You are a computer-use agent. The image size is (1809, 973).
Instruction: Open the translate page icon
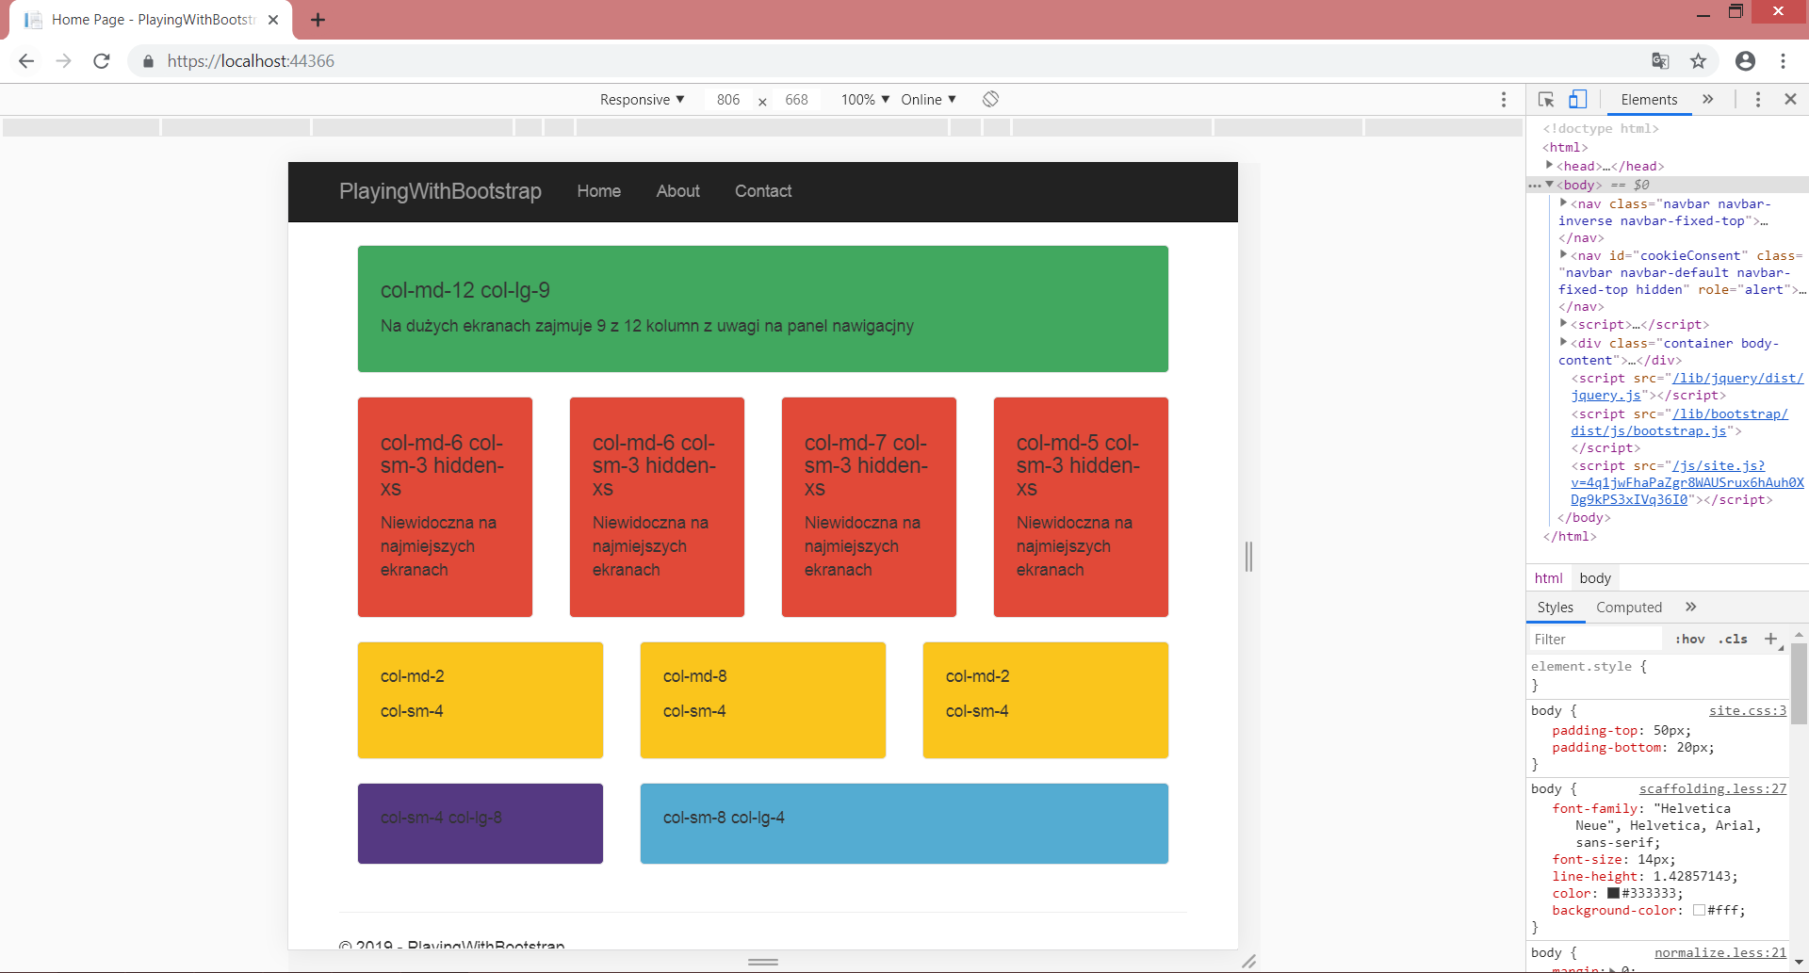click(x=1660, y=61)
